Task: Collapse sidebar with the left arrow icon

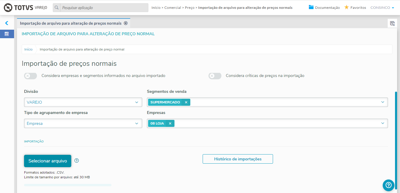Action: [7, 23]
